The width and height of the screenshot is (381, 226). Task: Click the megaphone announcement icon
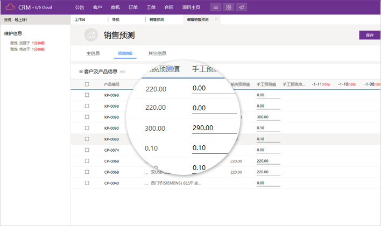[x=242, y=7]
